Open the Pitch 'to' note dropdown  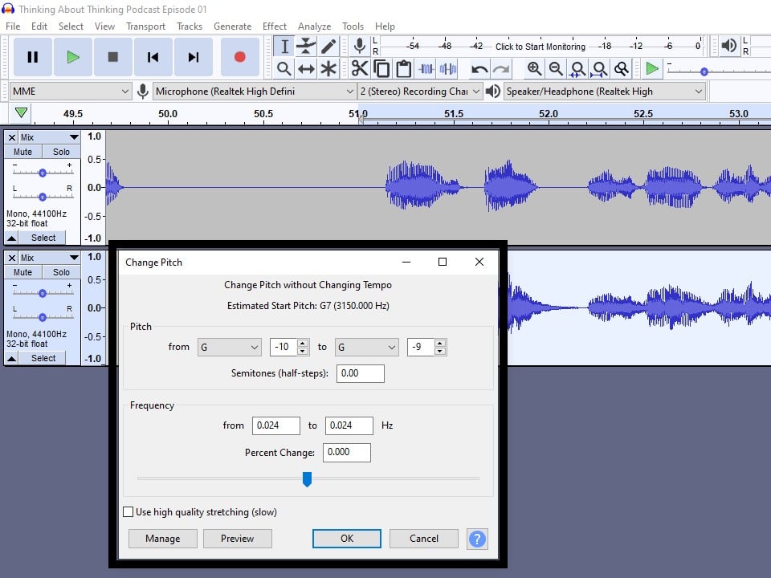click(366, 347)
